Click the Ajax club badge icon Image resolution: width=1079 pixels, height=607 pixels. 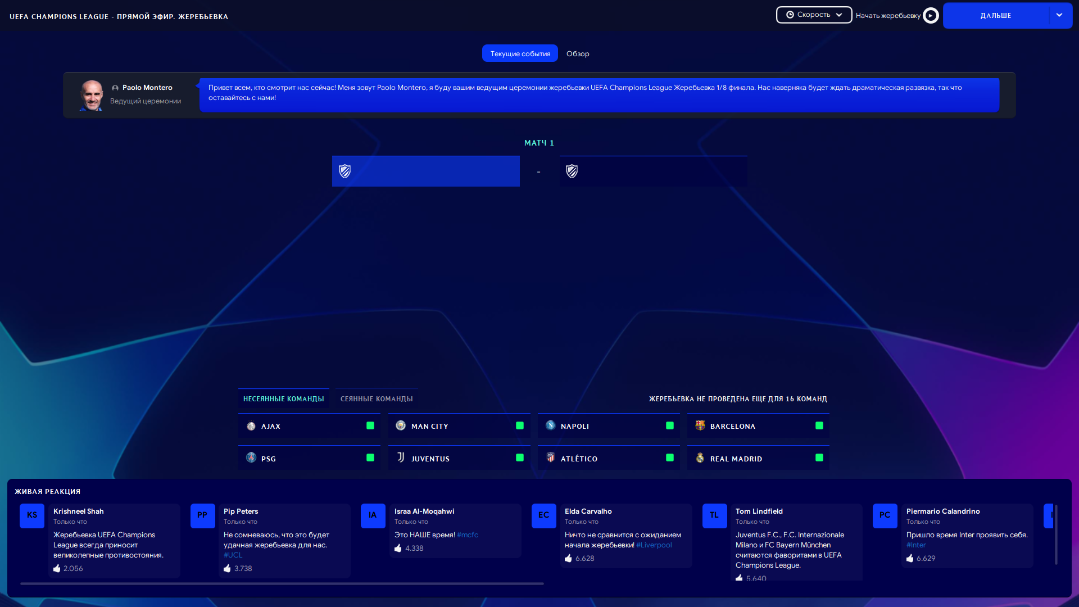click(251, 426)
